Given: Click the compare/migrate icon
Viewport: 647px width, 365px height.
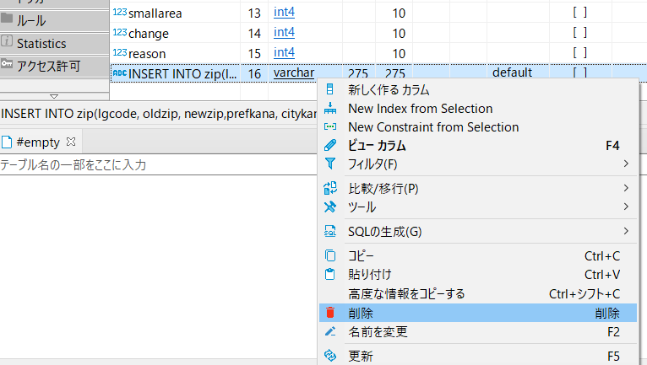Looking at the screenshot, I should pos(329,188).
